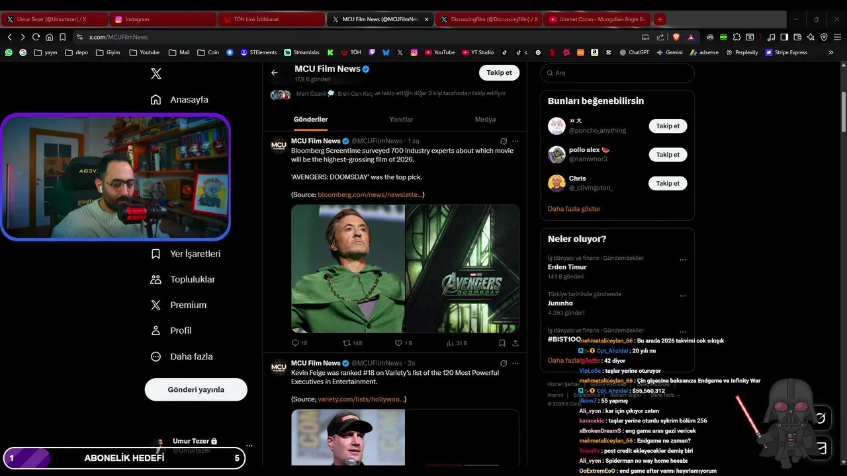Repost the Avengers Doomsday post
Image resolution: width=847 pixels, height=476 pixels.
click(x=352, y=343)
